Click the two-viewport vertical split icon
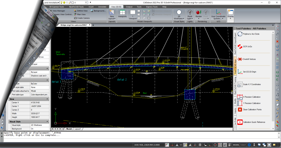 point(139,11)
